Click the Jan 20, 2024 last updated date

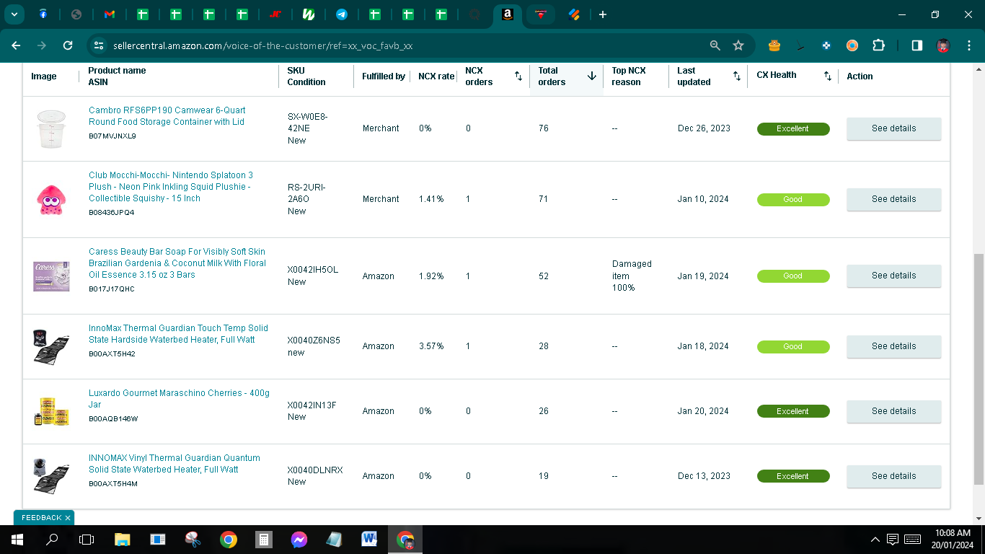pos(703,411)
